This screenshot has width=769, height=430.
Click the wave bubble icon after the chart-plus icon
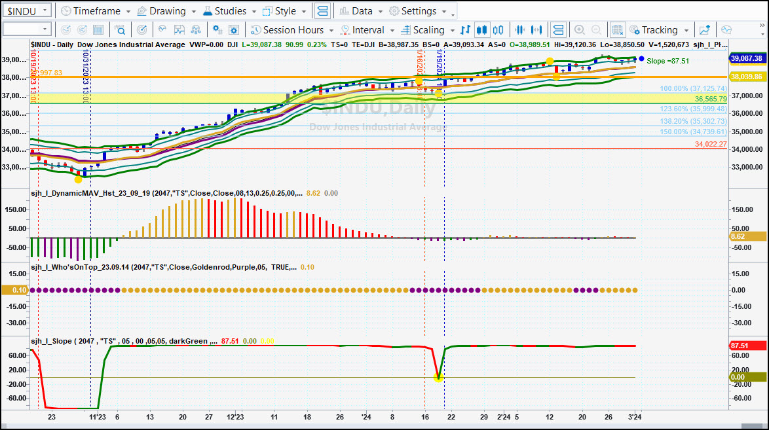point(726,30)
